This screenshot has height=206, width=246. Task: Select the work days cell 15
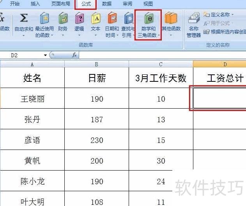(x=161, y=140)
